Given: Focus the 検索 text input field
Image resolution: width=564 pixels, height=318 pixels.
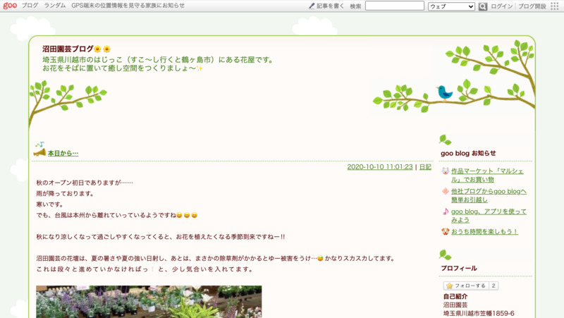Looking at the screenshot, I should pos(395,6).
